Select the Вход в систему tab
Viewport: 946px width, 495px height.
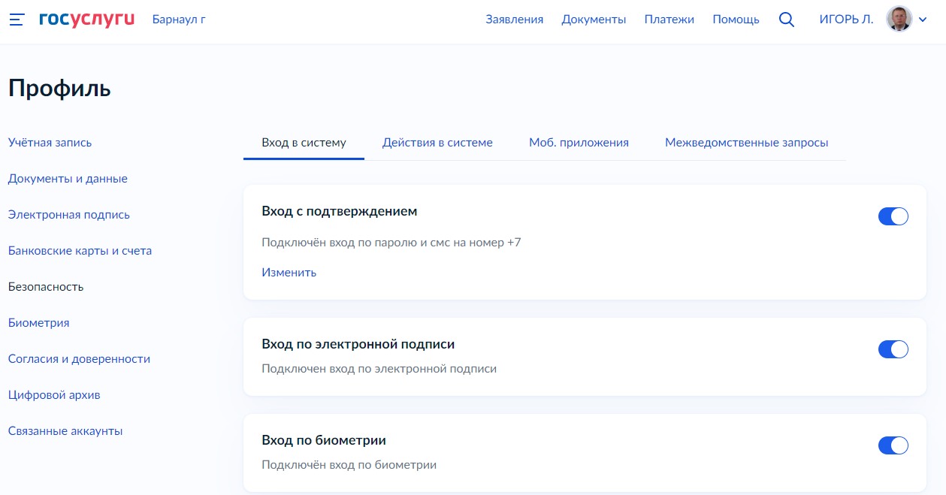point(304,143)
